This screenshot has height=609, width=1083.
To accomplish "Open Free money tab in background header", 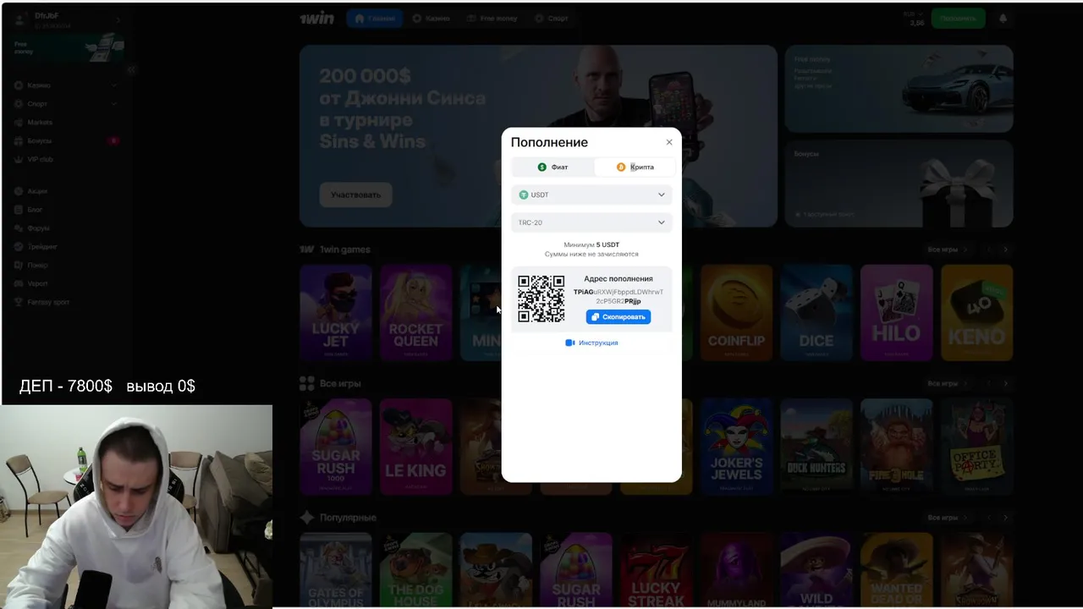I will (494, 18).
